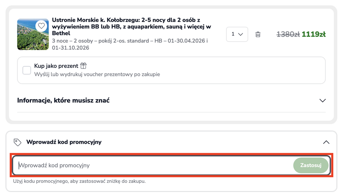Click the Informacje, które musisz znać heading
This screenshot has width=342, height=196.
(x=63, y=100)
